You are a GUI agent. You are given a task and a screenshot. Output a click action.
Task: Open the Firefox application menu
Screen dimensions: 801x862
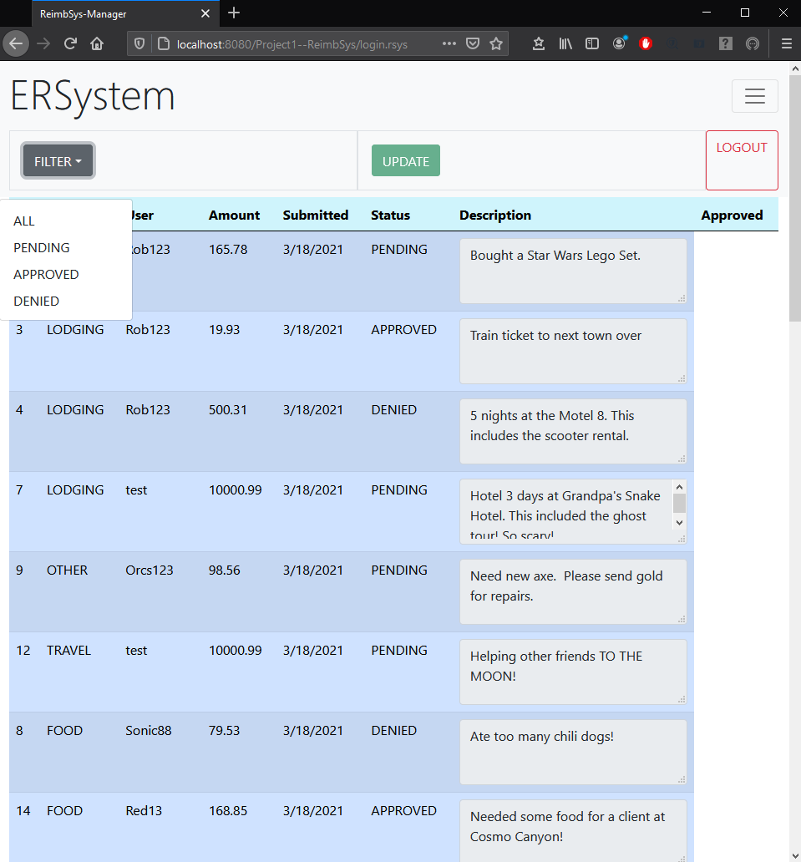click(786, 43)
